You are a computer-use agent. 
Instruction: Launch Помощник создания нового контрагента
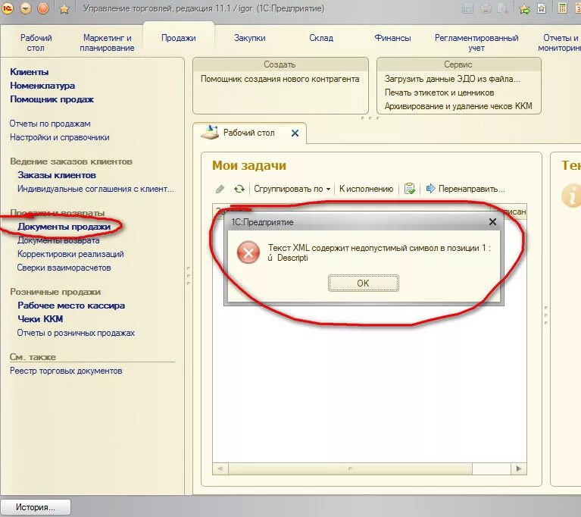click(x=280, y=79)
